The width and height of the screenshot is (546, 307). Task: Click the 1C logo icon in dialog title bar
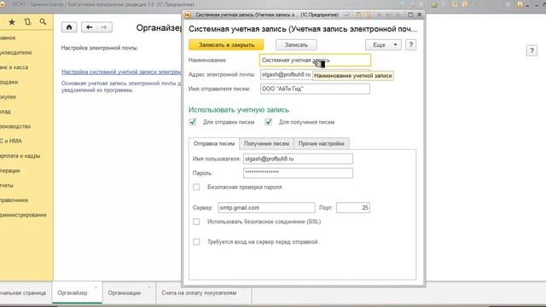(x=188, y=14)
